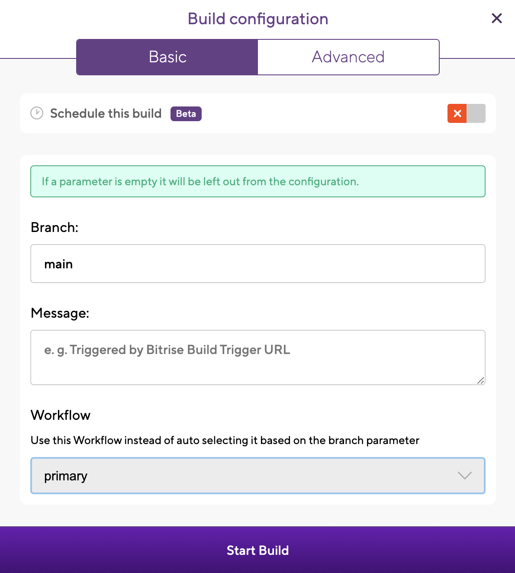Click the 'Schedule this build' label
The image size is (515, 573).
(106, 113)
